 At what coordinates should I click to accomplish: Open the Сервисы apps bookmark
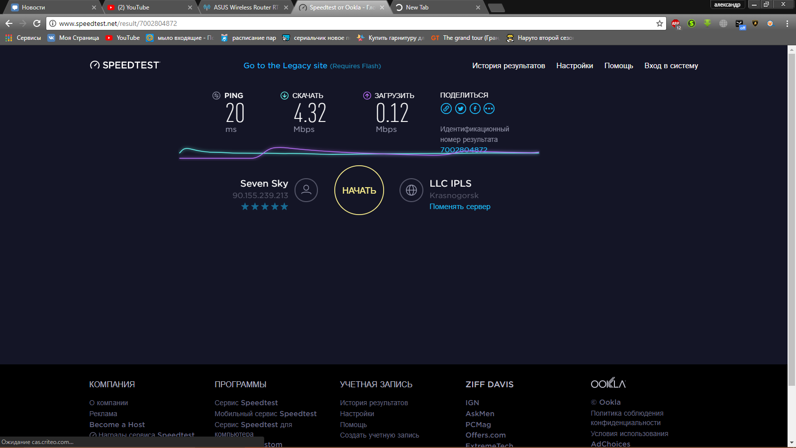pyautogui.click(x=23, y=38)
